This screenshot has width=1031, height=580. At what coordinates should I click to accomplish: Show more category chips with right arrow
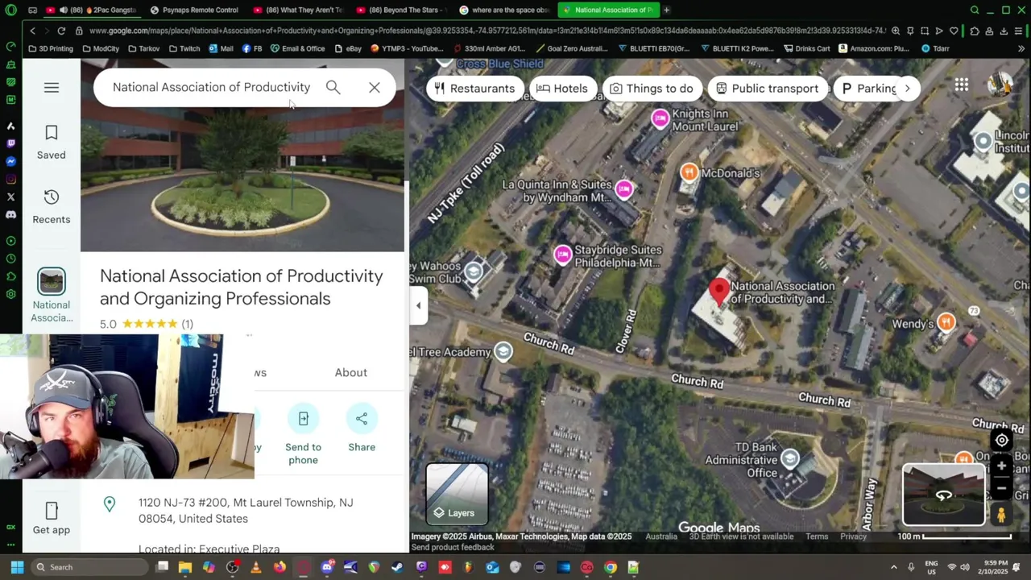907,89
